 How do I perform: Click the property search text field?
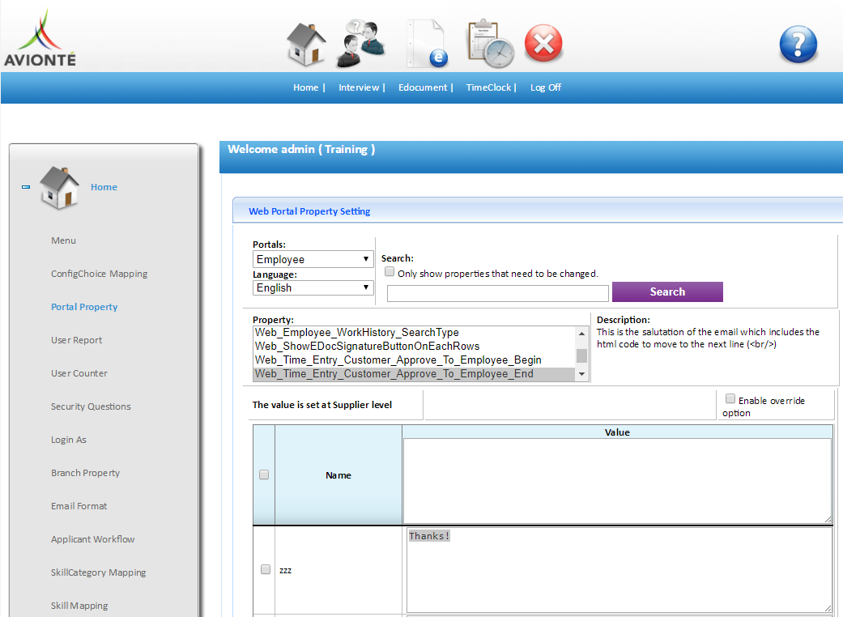click(x=498, y=293)
